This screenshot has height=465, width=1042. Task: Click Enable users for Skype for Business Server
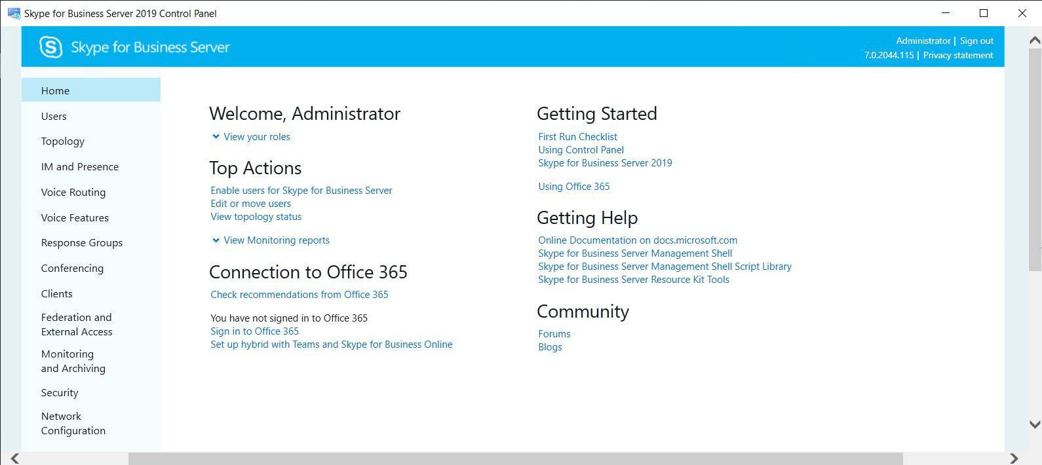click(x=301, y=191)
